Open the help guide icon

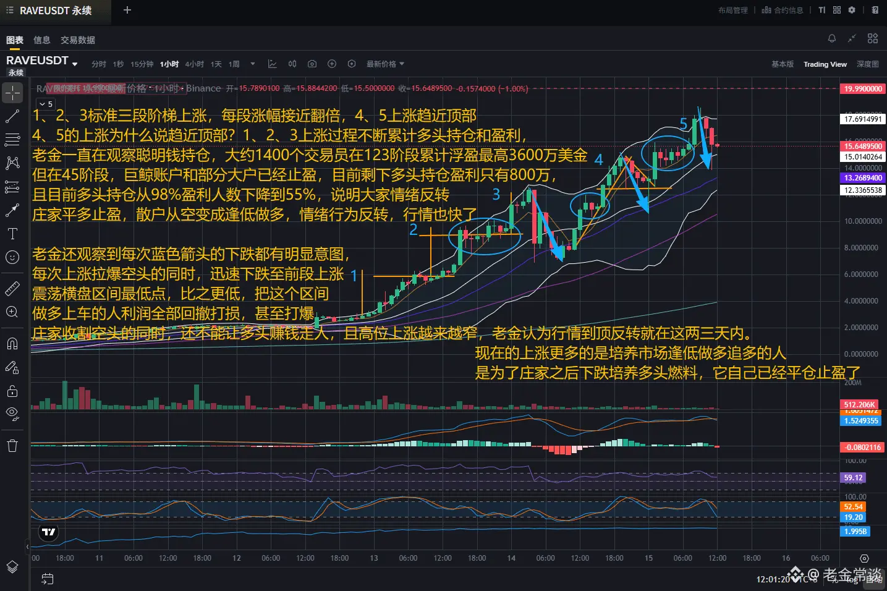coord(875,10)
